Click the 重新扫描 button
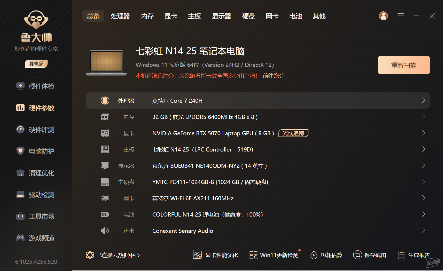 (x=404, y=65)
